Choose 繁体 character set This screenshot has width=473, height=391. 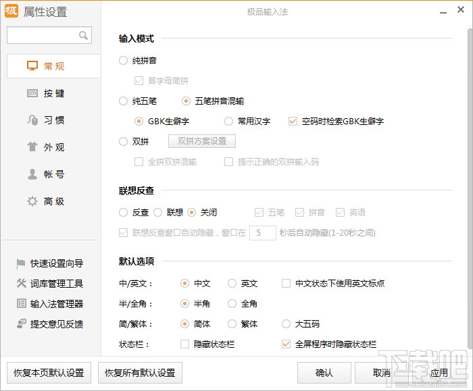232,324
